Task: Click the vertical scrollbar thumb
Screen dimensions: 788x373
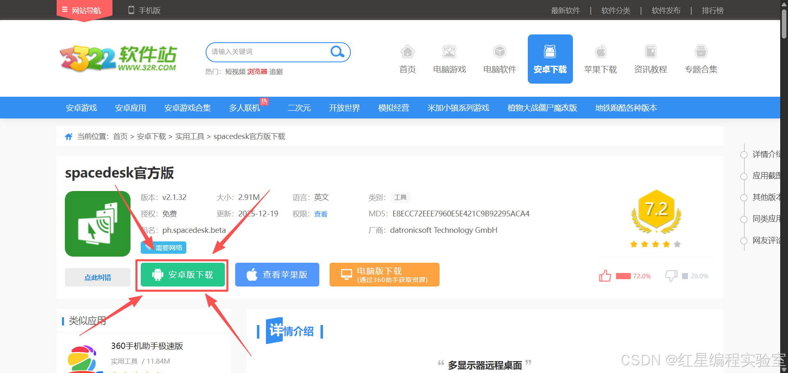Action: pyautogui.click(x=784, y=24)
